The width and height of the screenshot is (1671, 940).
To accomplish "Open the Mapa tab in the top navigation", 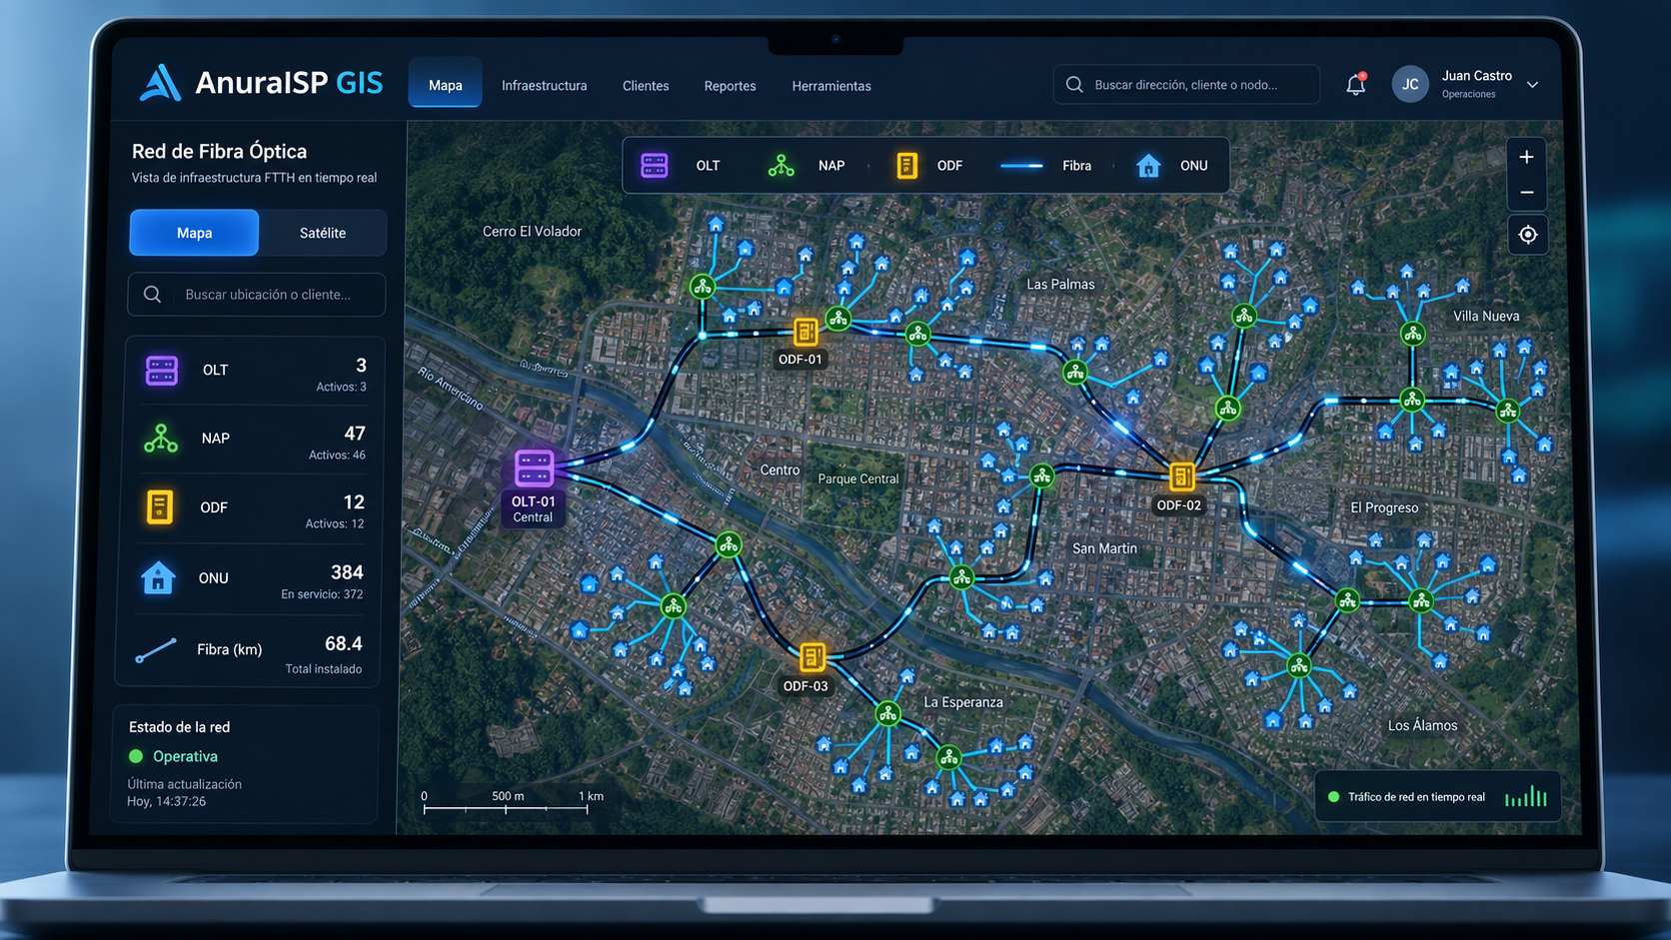I will pyautogui.click(x=445, y=85).
